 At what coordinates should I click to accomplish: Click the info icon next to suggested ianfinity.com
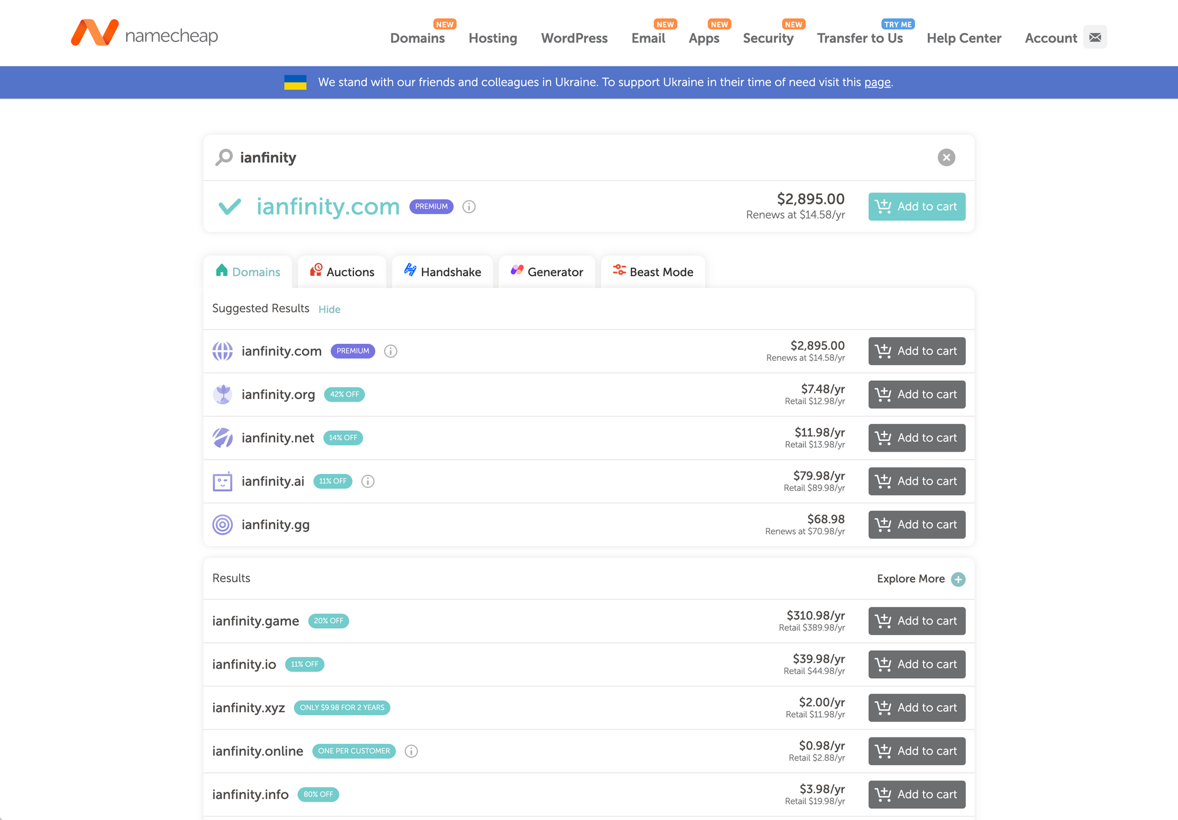point(391,351)
